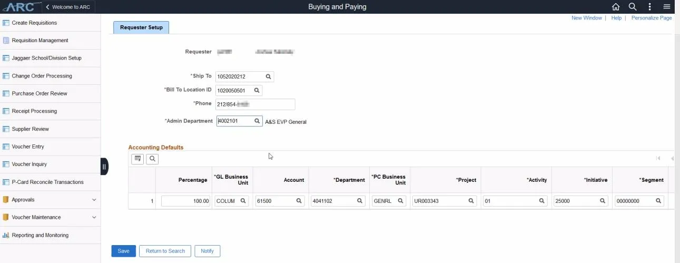This screenshot has width=680, height=263.
Task: Look up Ship To location
Action: coord(268,77)
